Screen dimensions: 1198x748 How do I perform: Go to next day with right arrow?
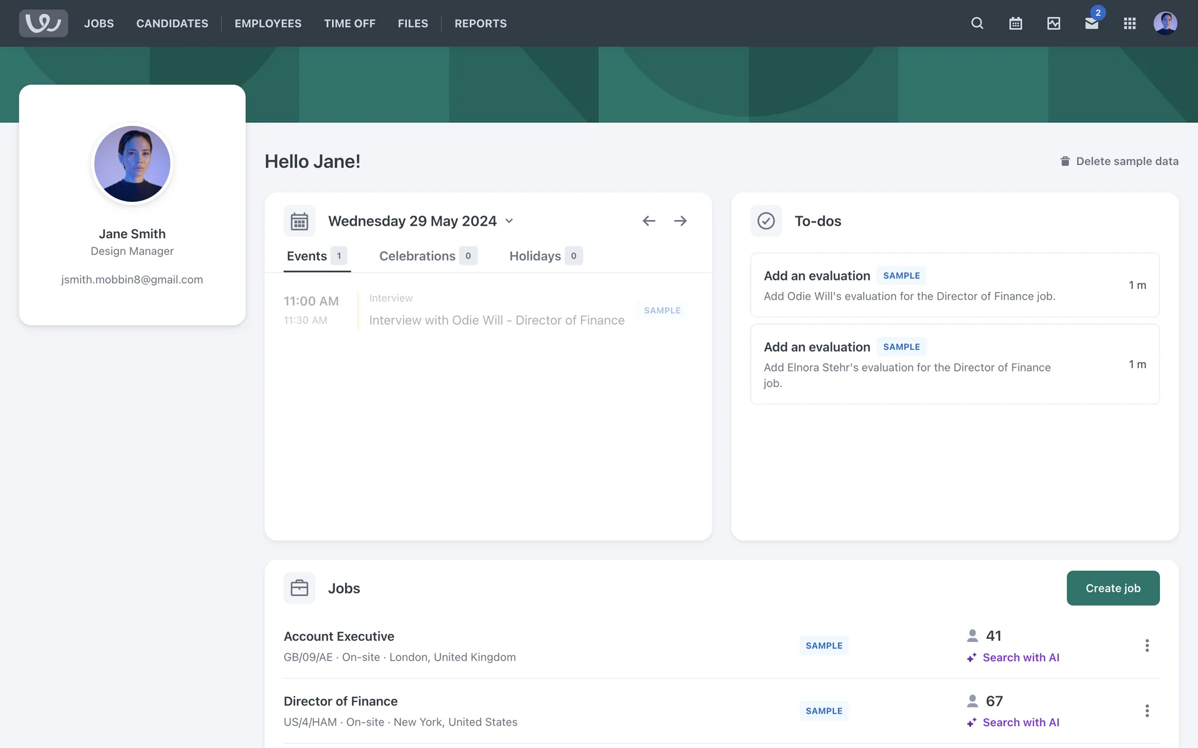click(680, 221)
